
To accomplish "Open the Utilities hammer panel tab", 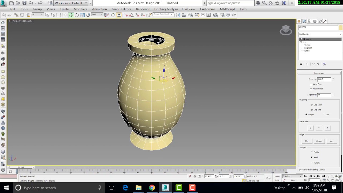I will [x=325, y=21].
